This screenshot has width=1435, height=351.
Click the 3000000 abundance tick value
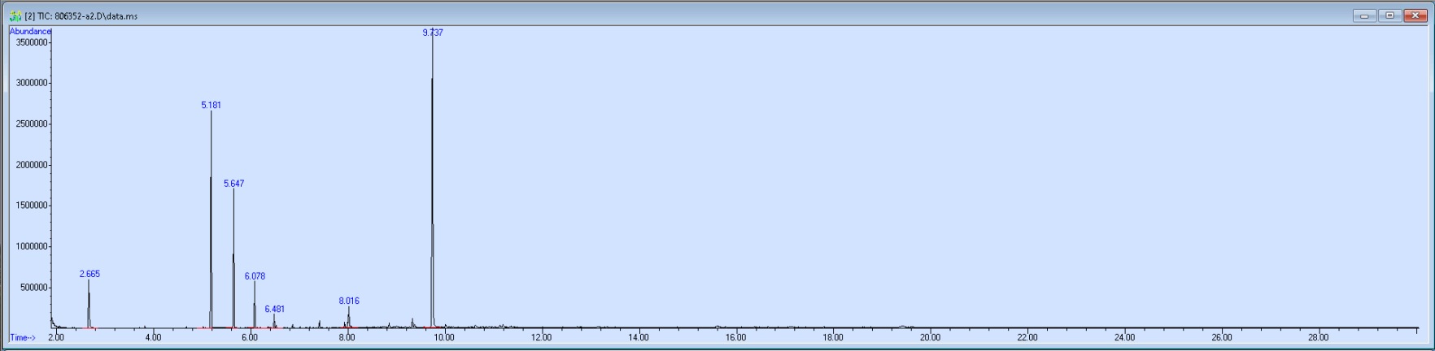click(x=32, y=83)
